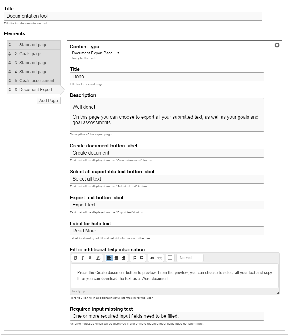Viewport: 289px width, 336px height.
Task: Click the Add Page button
Action: tap(48, 101)
